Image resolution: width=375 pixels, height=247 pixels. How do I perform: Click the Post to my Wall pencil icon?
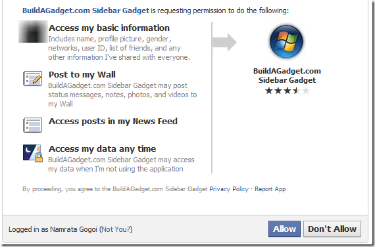pos(32,78)
